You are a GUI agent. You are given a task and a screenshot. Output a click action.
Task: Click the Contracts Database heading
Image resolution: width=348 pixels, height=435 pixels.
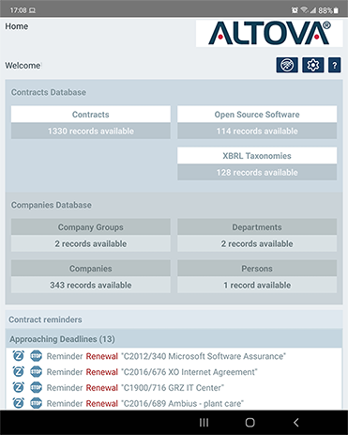coord(49,92)
